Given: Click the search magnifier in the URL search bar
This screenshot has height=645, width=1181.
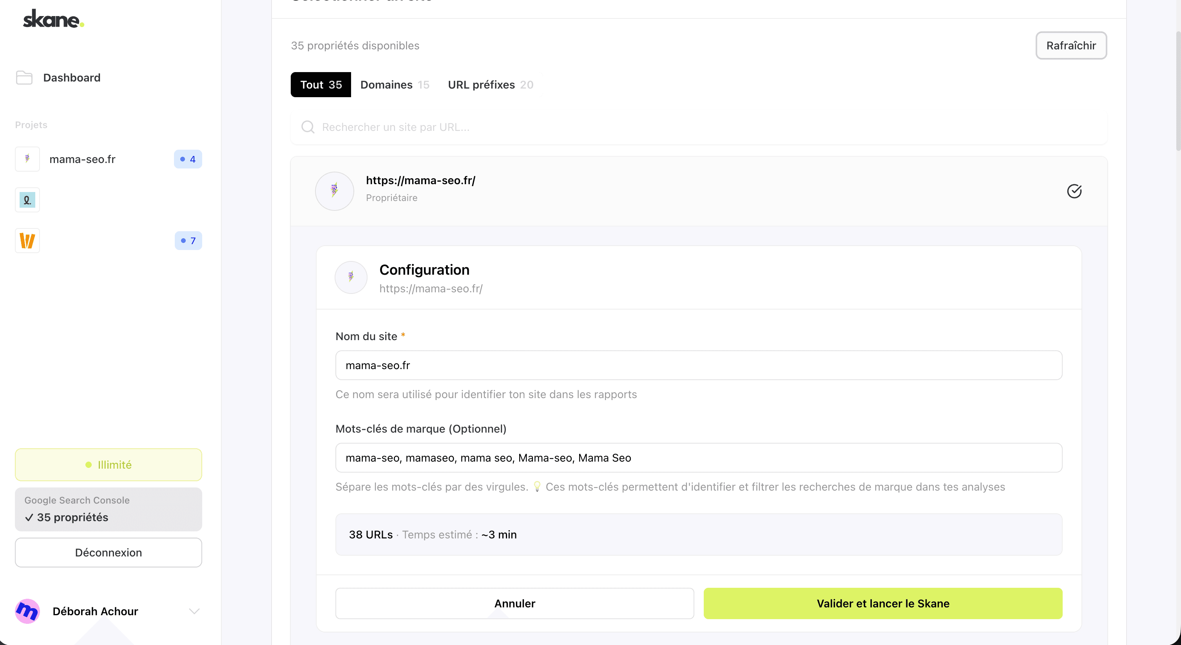Looking at the screenshot, I should point(308,127).
